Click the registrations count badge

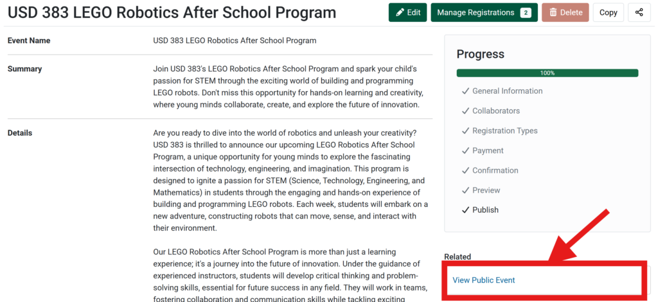pyautogui.click(x=526, y=13)
